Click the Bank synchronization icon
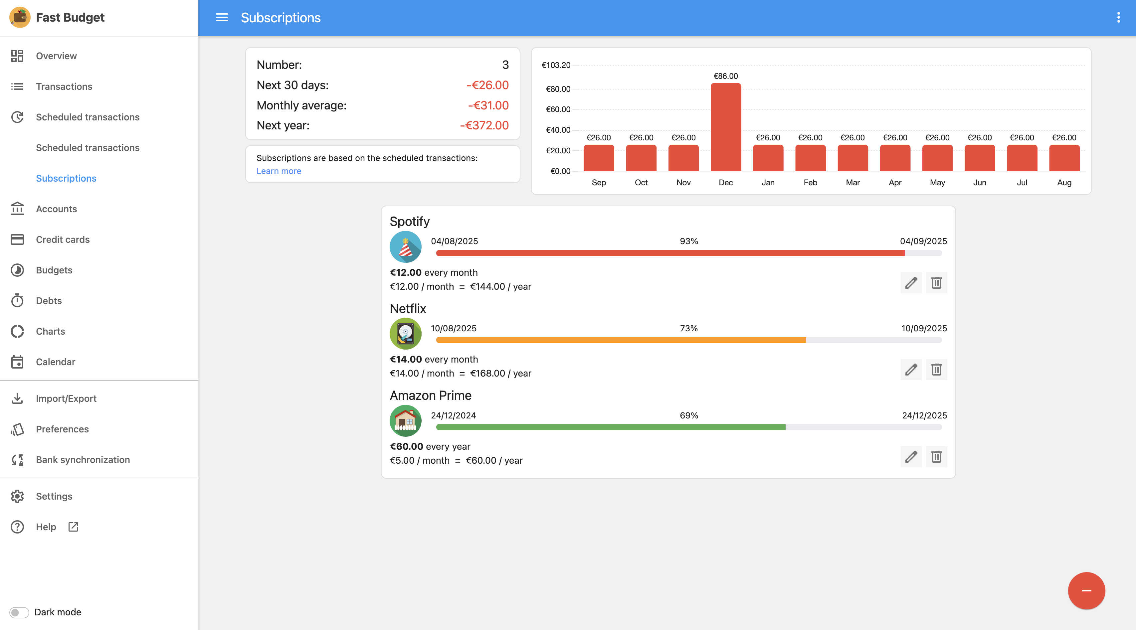Screen dimensions: 1136x630 point(17,460)
